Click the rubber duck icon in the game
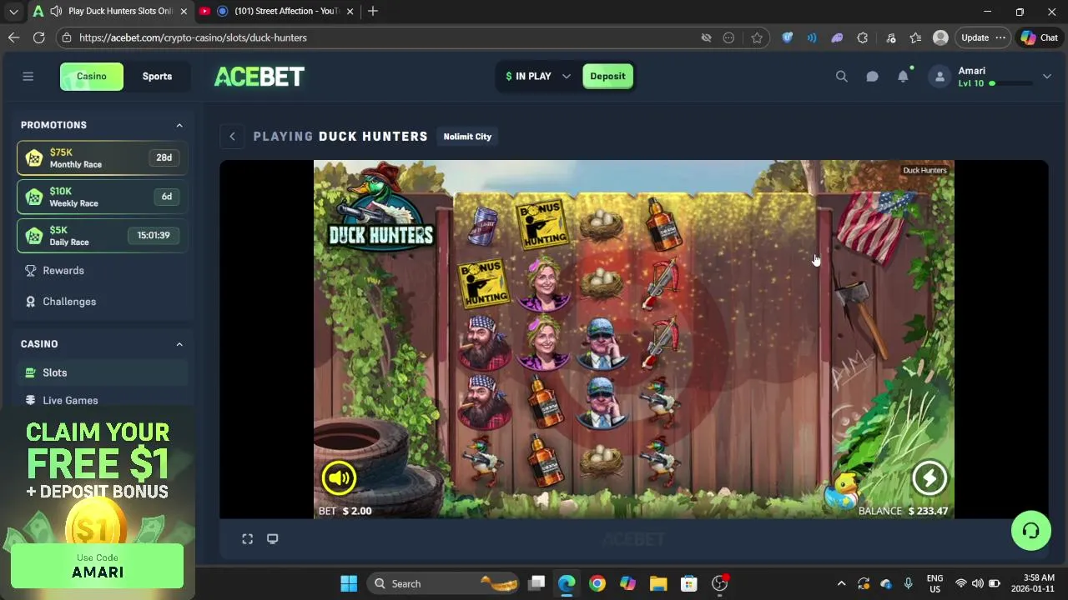Image resolution: width=1068 pixels, height=600 pixels. pyautogui.click(x=844, y=489)
